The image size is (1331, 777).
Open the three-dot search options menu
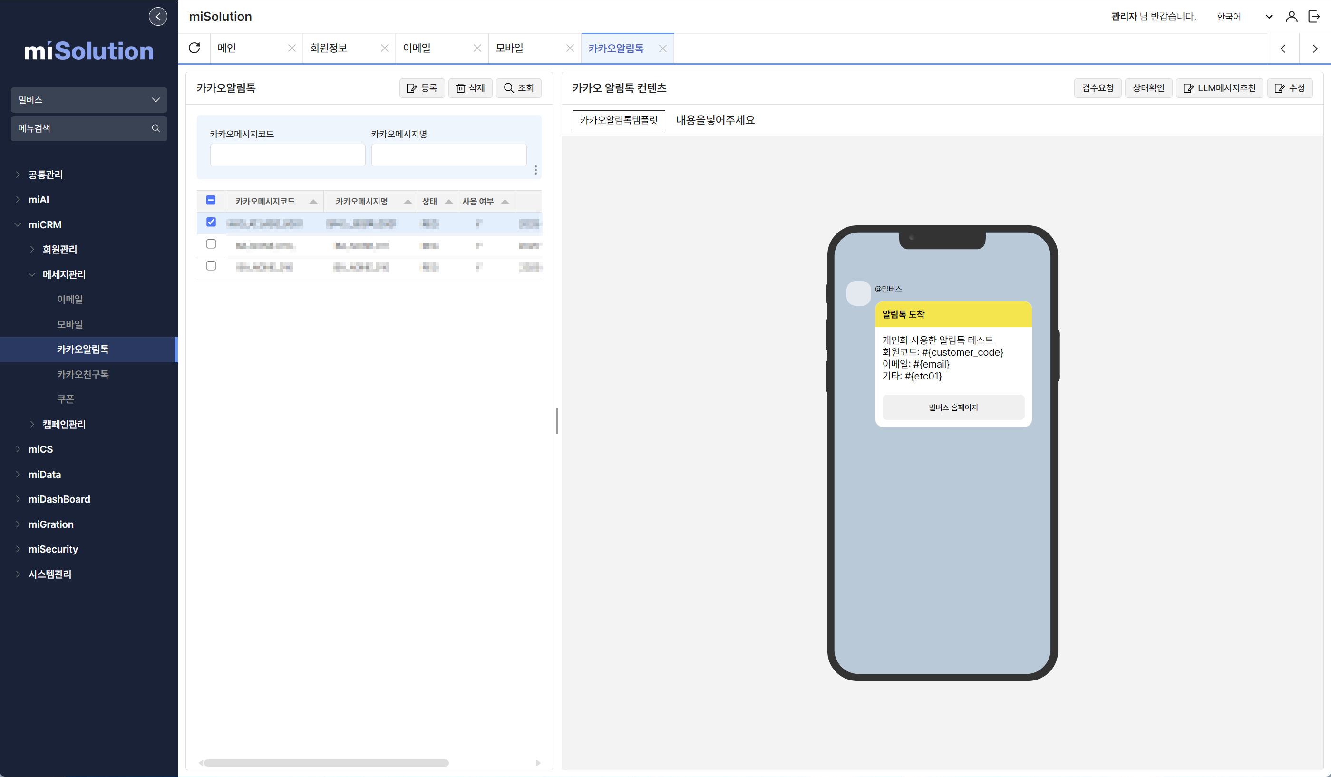[535, 170]
